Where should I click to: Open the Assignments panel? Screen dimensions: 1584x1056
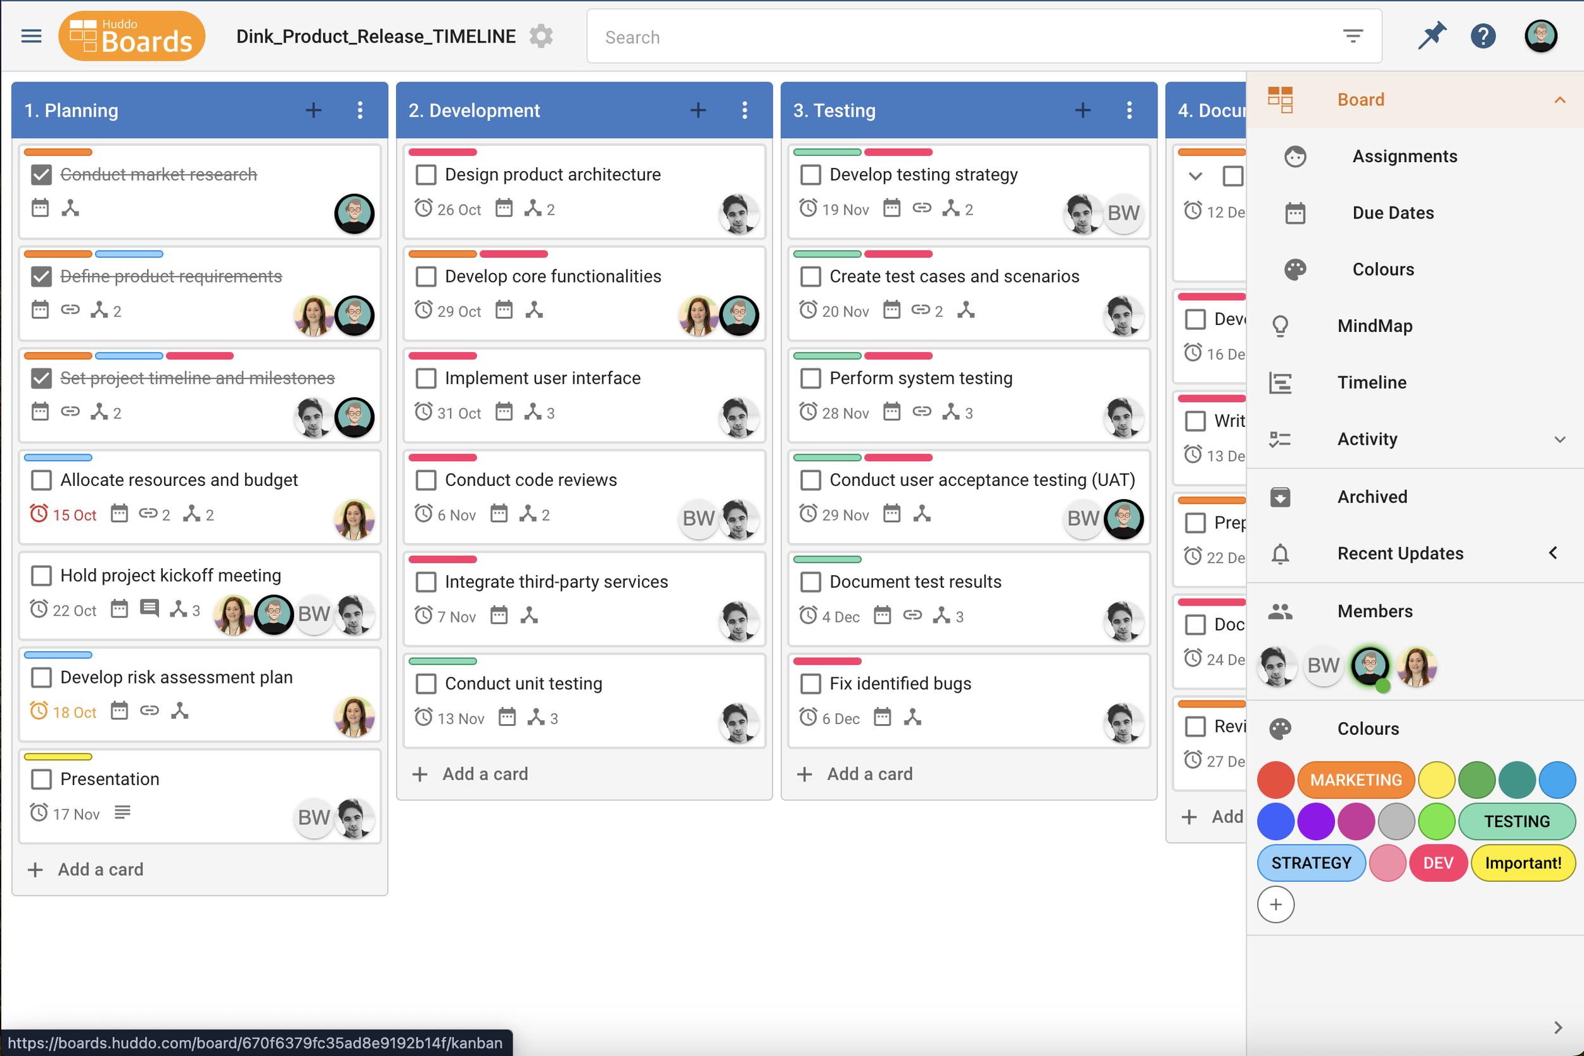[x=1404, y=156]
